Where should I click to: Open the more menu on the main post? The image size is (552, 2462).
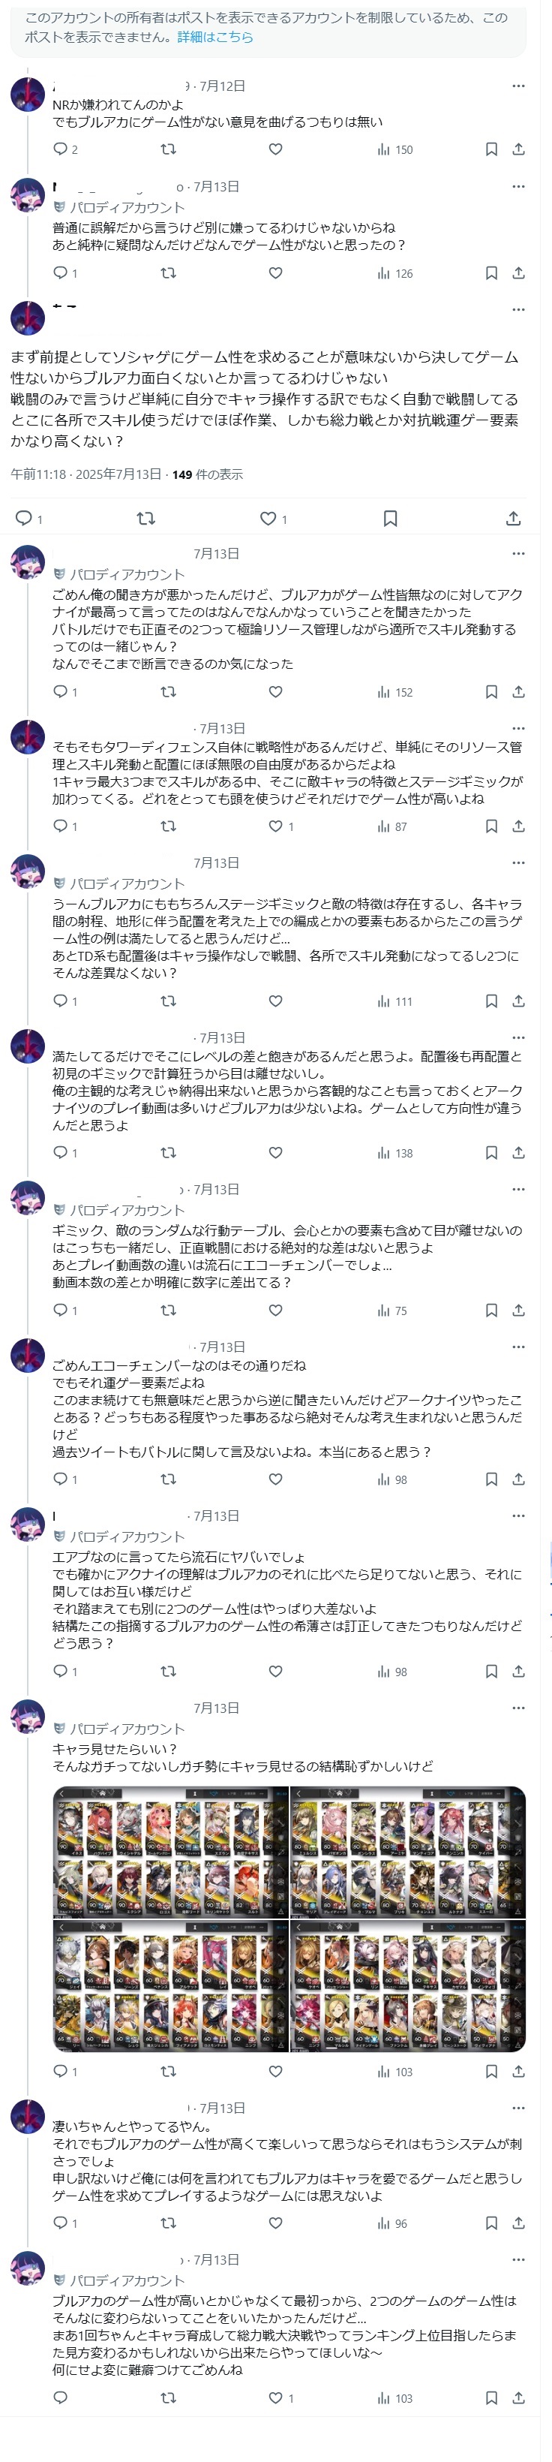(x=517, y=310)
